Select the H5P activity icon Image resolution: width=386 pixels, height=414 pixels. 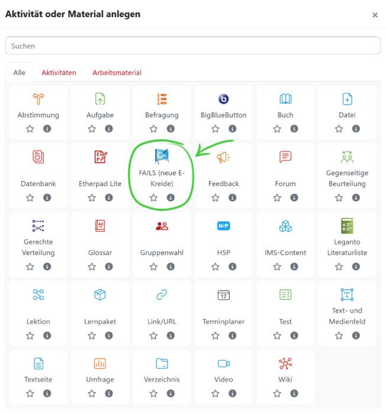click(x=224, y=226)
